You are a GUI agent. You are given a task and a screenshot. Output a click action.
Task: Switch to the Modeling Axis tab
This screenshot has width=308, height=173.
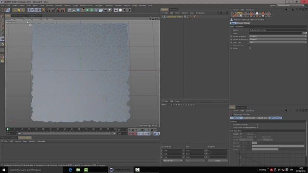click(x=249, y=118)
